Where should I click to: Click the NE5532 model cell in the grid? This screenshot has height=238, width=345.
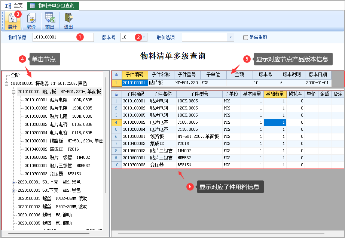pos(199,158)
